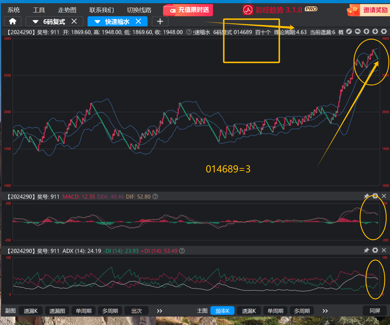Image resolution: width=390 pixels, height=325 pixels.
Task: Expand dropdown arrow on 6码复式 tab
Action: 35,22
